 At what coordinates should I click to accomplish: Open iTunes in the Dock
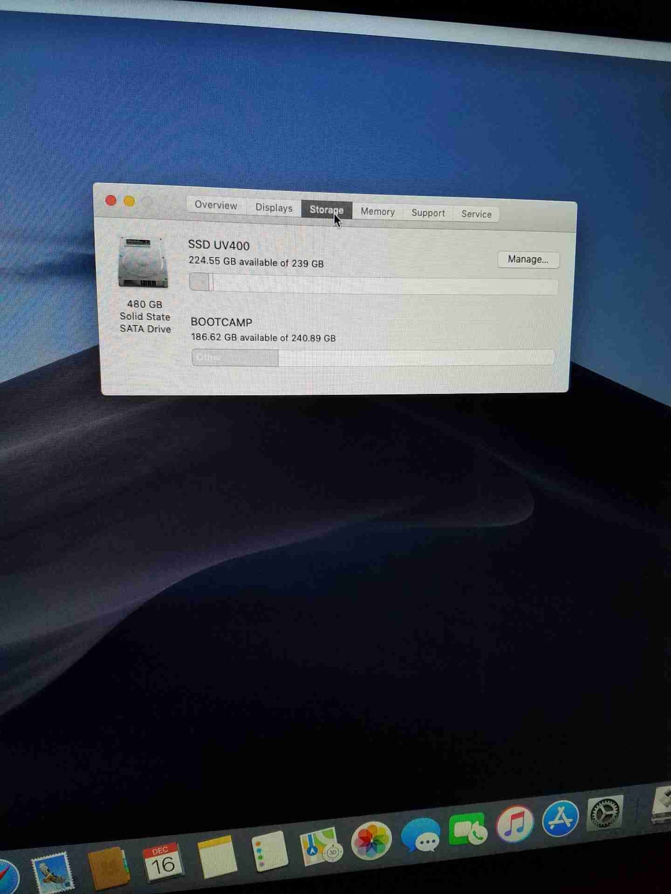tap(515, 824)
